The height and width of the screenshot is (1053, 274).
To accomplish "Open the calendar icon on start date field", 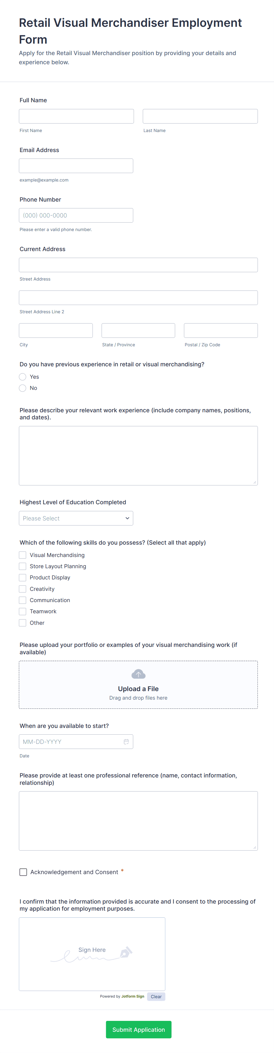I will point(126,741).
